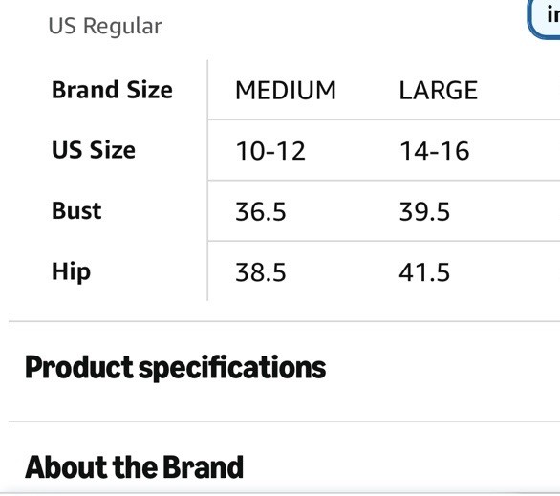
Task: Click the separator line above Product specifications
Action: (x=284, y=321)
